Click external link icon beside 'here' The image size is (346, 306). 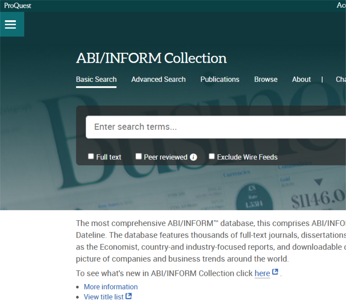[275, 272]
